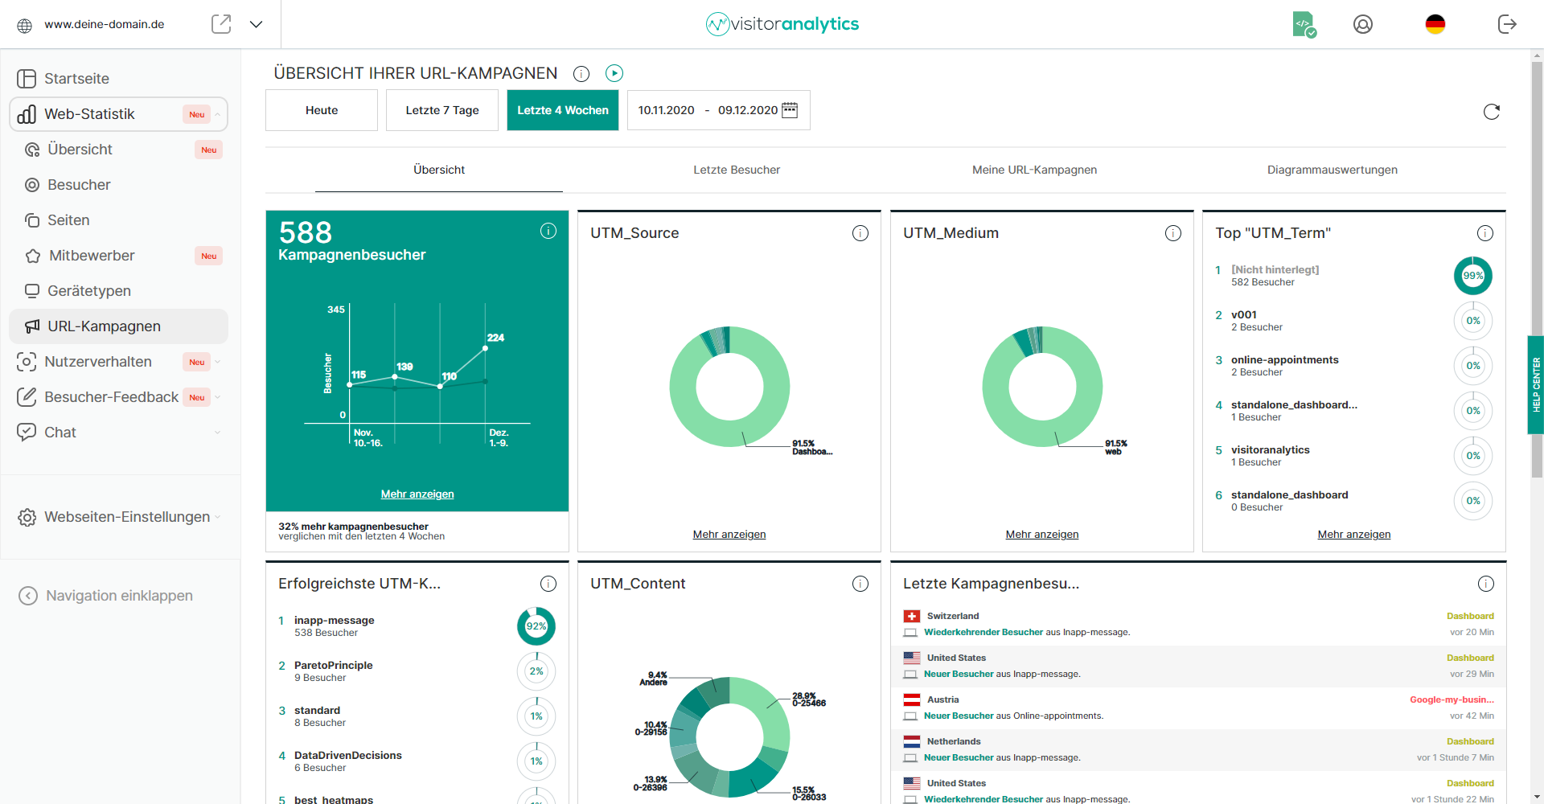Filter by Heute
The width and height of the screenshot is (1544, 804).
tap(322, 110)
